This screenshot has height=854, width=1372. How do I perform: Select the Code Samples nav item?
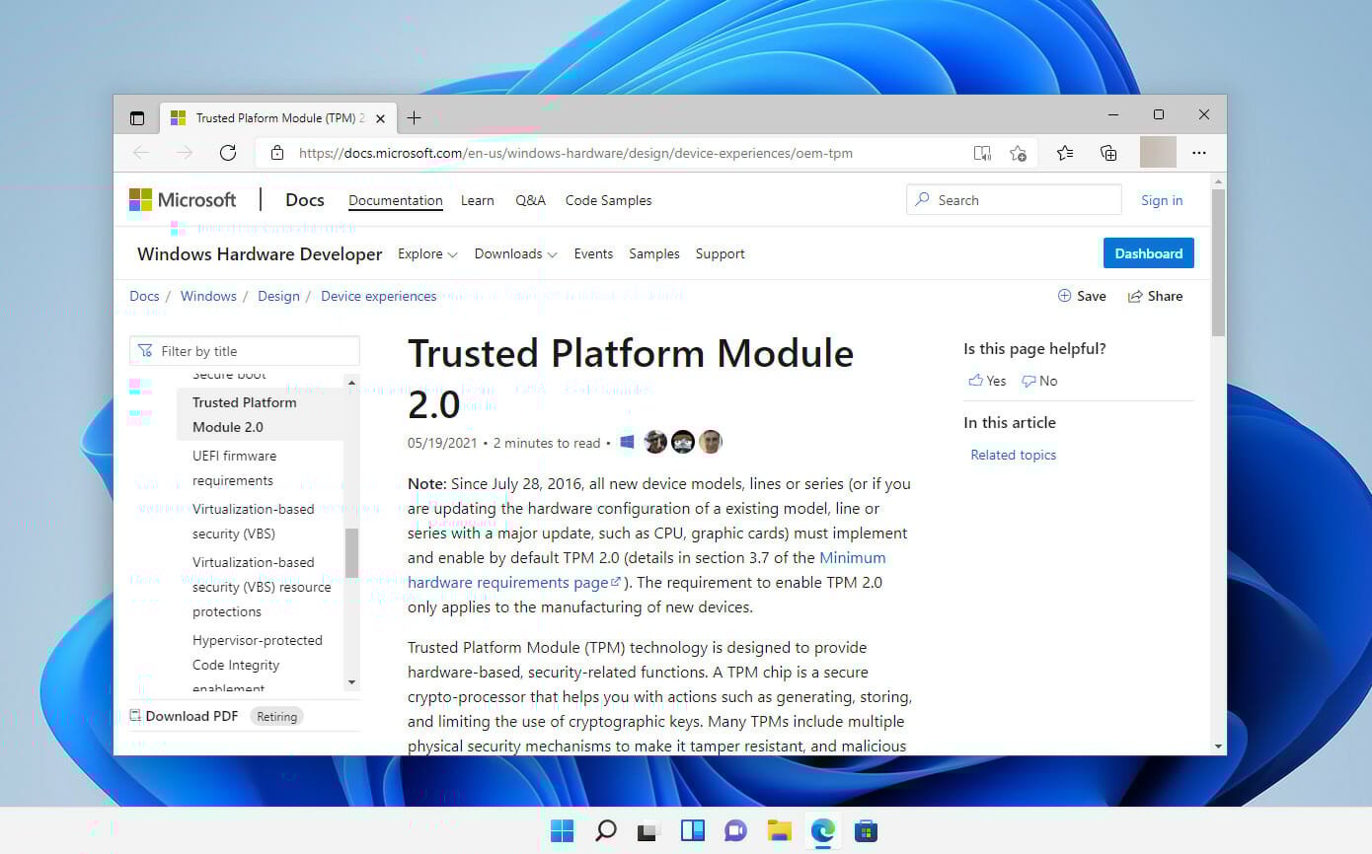pos(608,200)
